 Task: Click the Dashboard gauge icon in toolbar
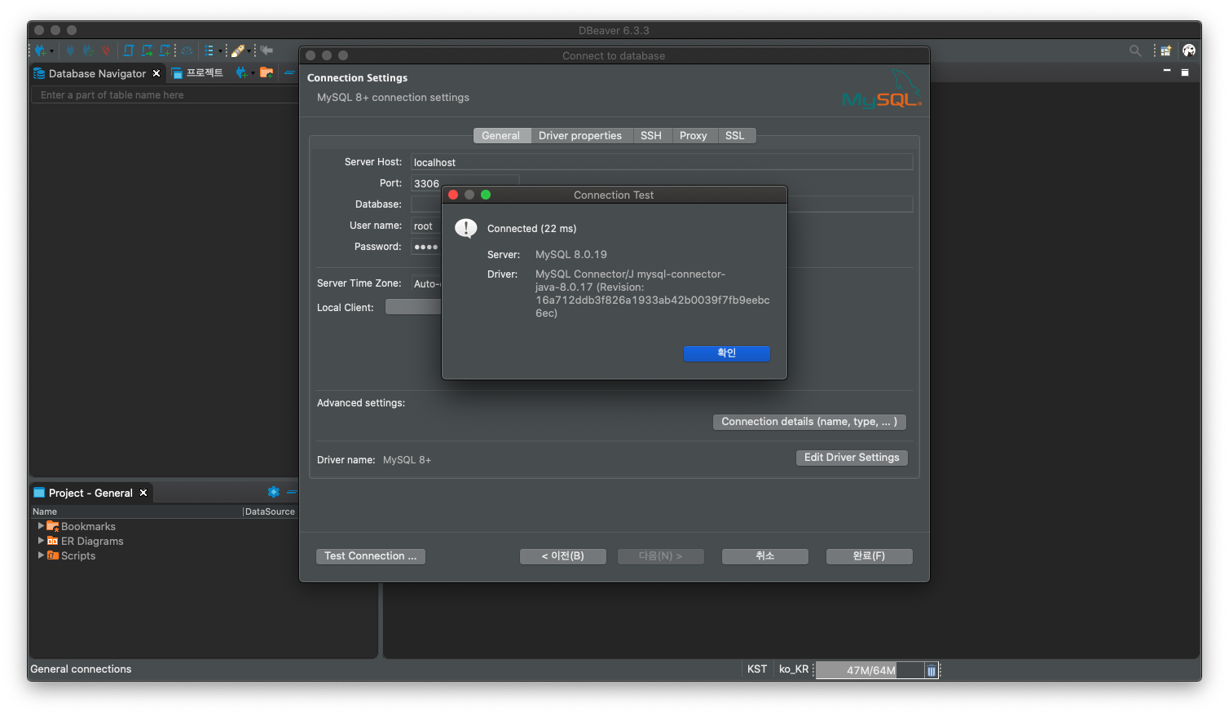(x=187, y=50)
